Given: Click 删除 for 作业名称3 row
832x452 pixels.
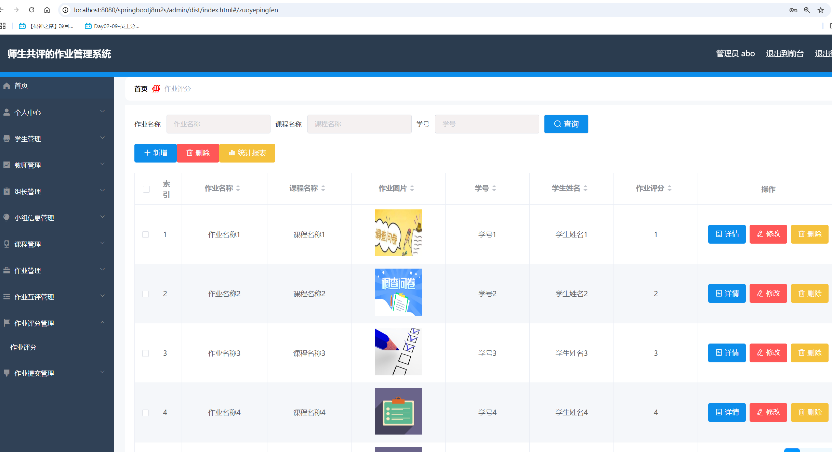Looking at the screenshot, I should (809, 353).
